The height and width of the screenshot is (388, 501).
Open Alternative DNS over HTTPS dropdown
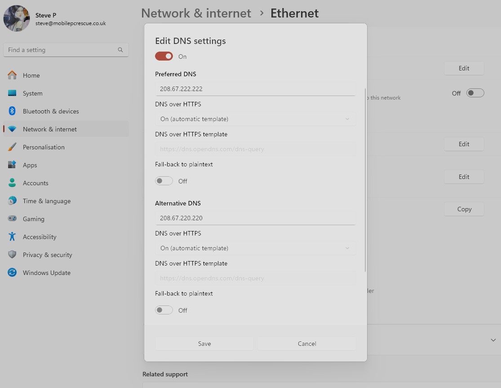tap(255, 248)
